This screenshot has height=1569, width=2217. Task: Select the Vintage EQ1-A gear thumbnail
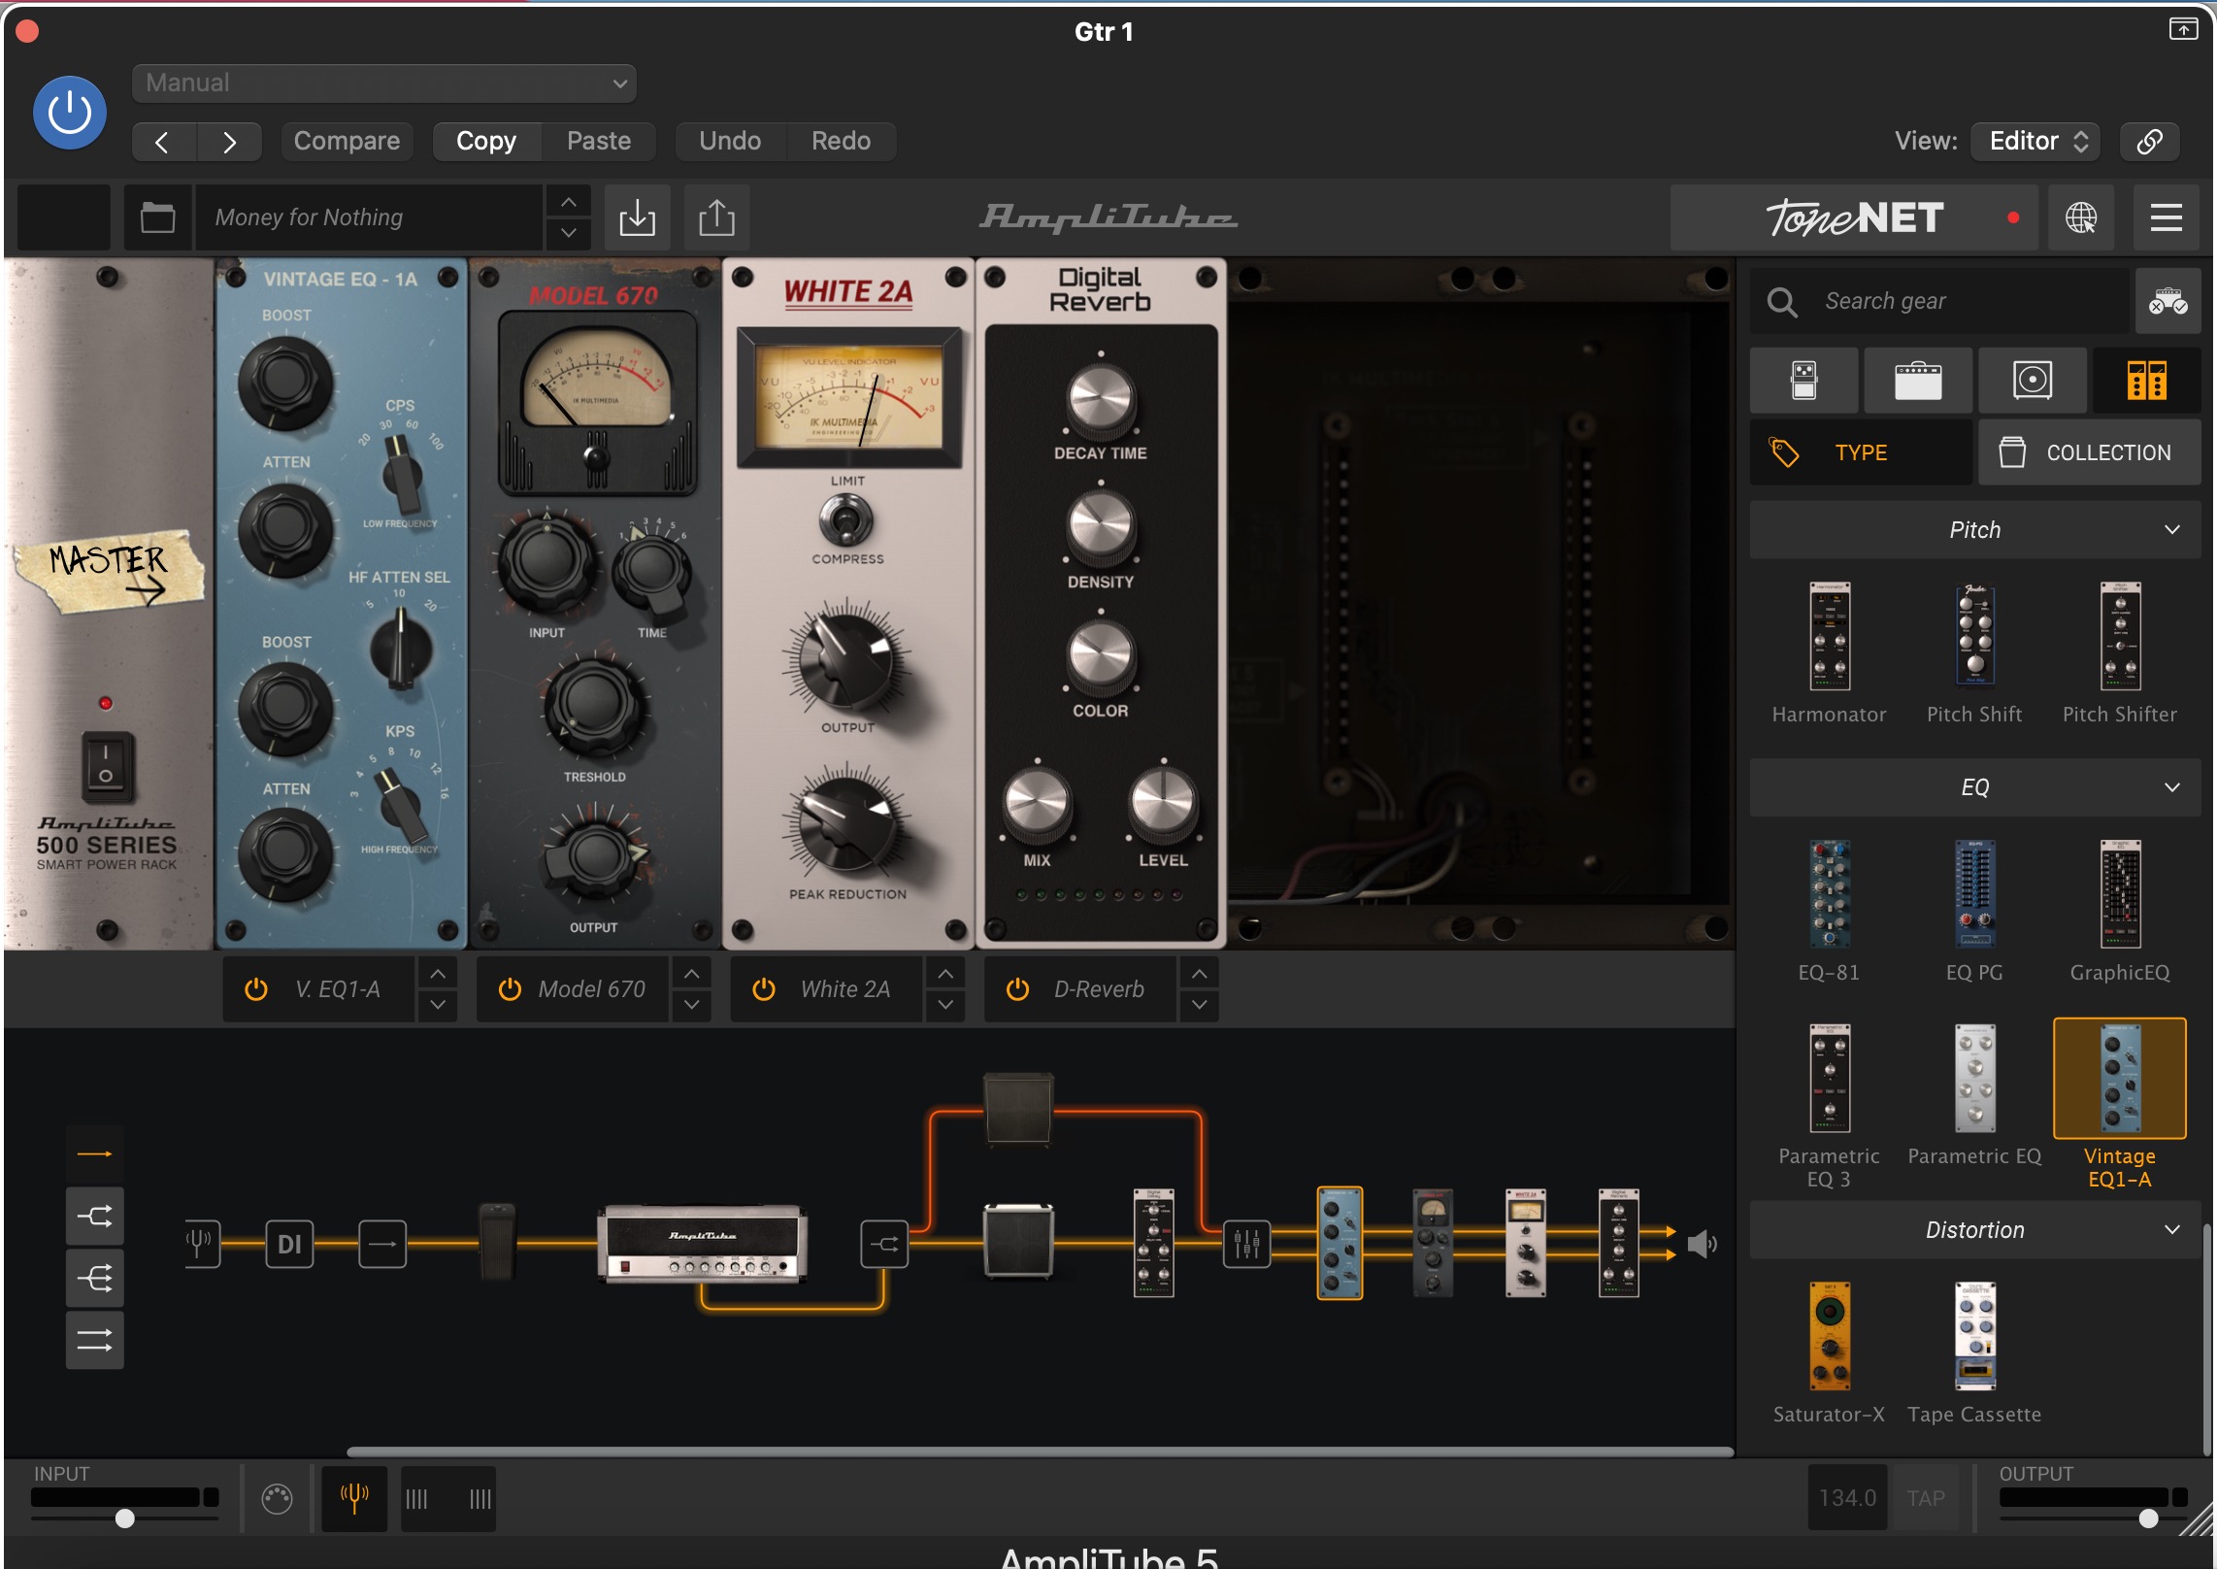[x=2120, y=1078]
